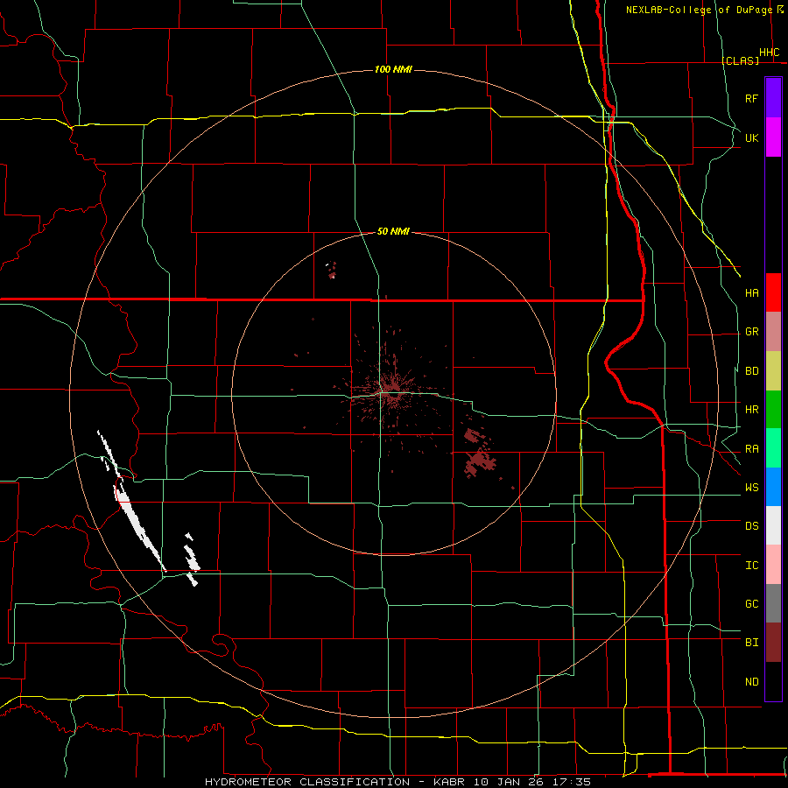The image size is (788, 788).
Task: Click the HYDROMETEOR CLASSIFICATION title text
Action: pyautogui.click(x=307, y=782)
